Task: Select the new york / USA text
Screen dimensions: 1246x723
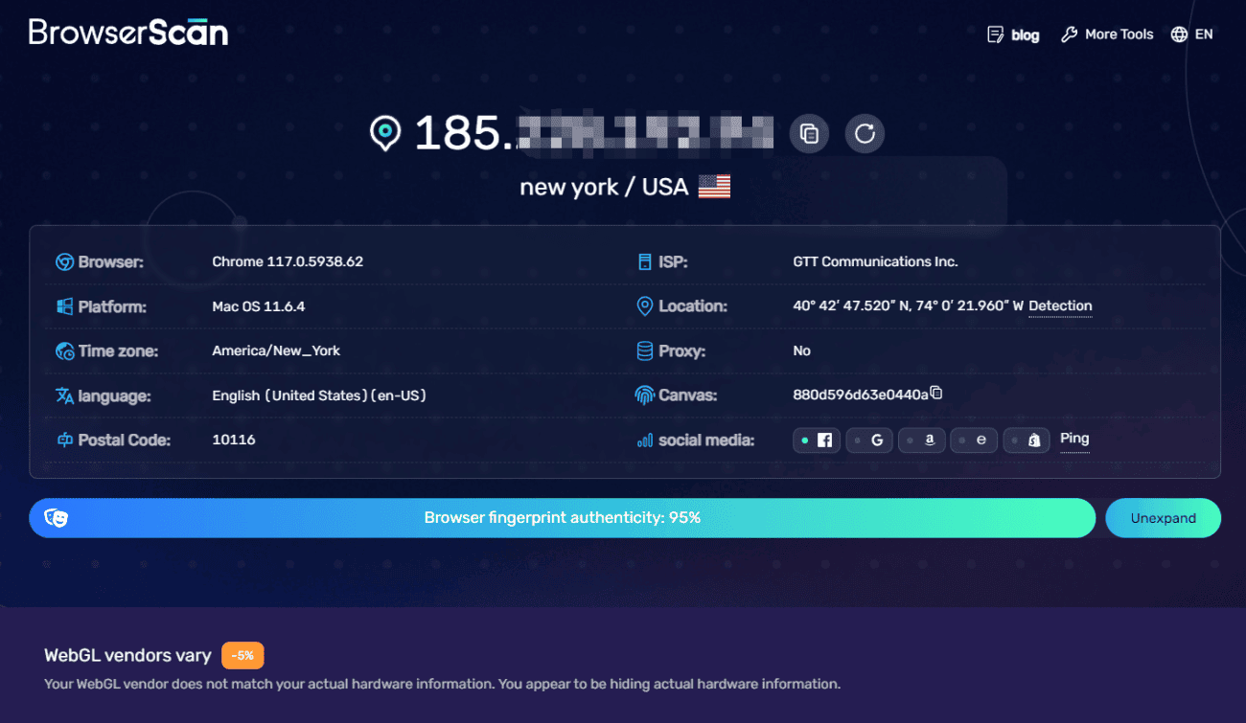Action: click(x=604, y=187)
